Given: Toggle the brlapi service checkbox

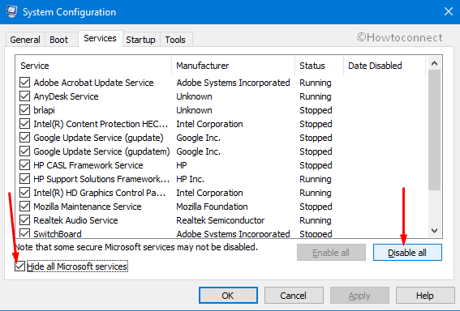Looking at the screenshot, I should coord(24,110).
